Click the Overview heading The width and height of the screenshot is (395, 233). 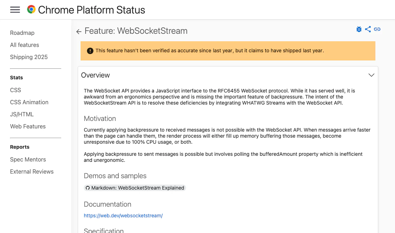pyautogui.click(x=96, y=75)
